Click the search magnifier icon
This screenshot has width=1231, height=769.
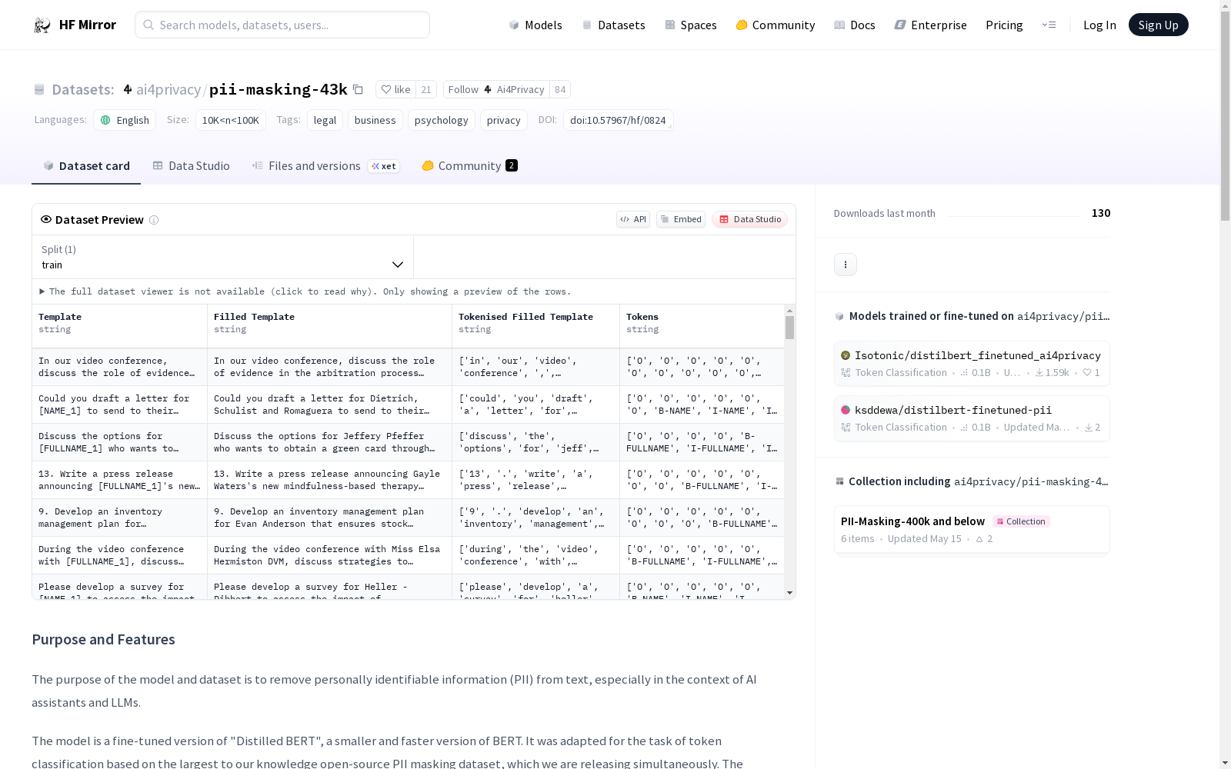click(x=148, y=25)
